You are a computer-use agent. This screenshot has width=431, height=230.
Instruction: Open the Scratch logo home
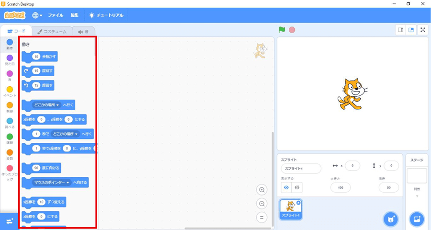click(14, 15)
